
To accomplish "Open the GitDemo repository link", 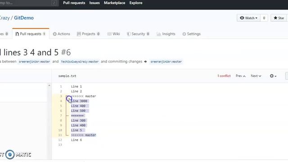I will (x=24, y=18).
